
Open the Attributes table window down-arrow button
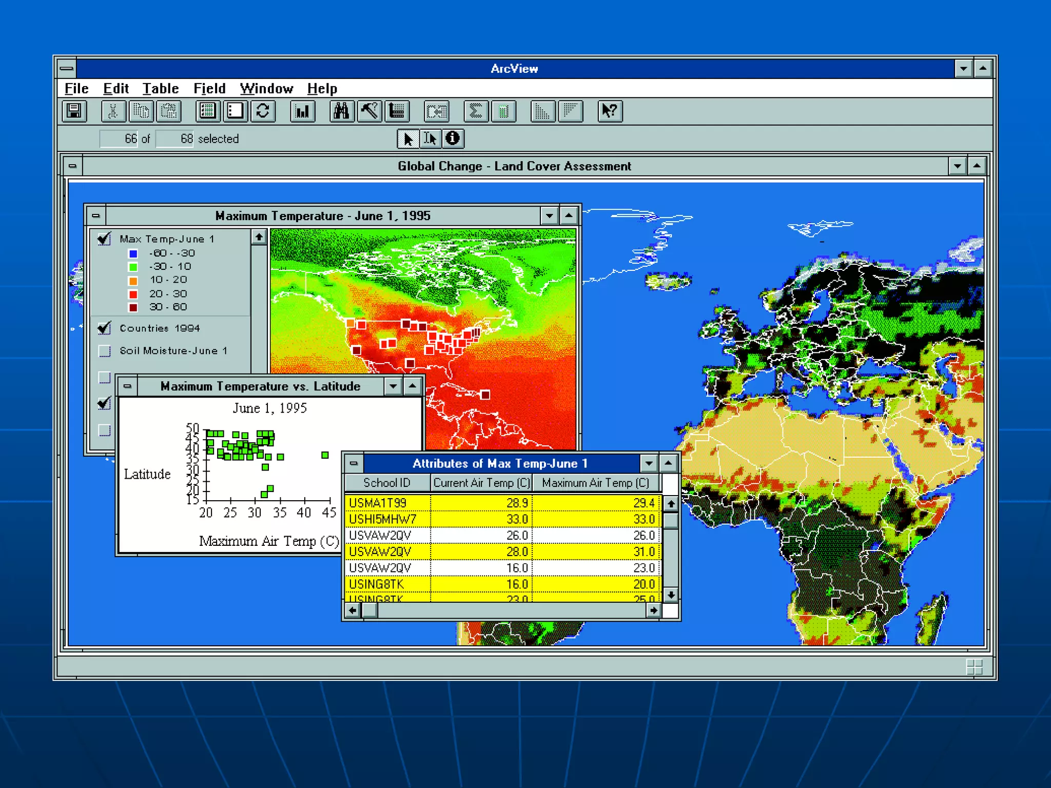pyautogui.click(x=649, y=463)
